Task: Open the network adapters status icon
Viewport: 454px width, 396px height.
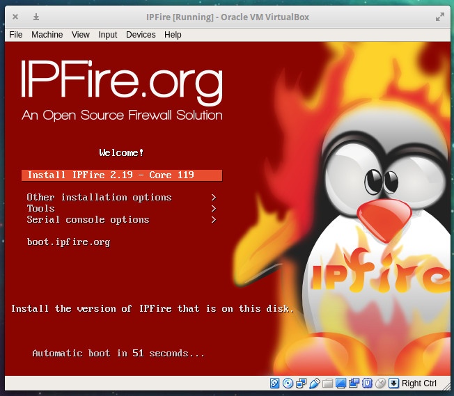Action: [301, 383]
